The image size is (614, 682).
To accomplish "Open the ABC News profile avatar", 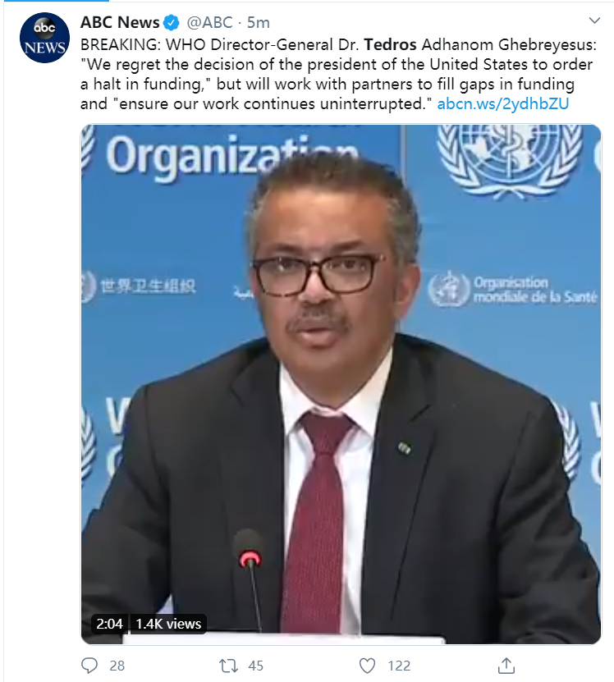I will (x=44, y=38).
